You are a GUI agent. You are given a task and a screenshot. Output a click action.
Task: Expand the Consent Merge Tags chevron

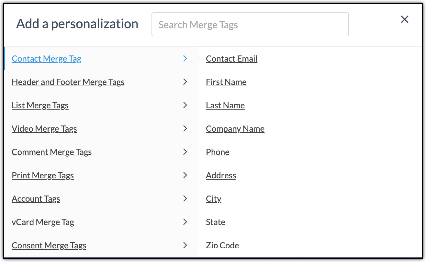click(185, 245)
